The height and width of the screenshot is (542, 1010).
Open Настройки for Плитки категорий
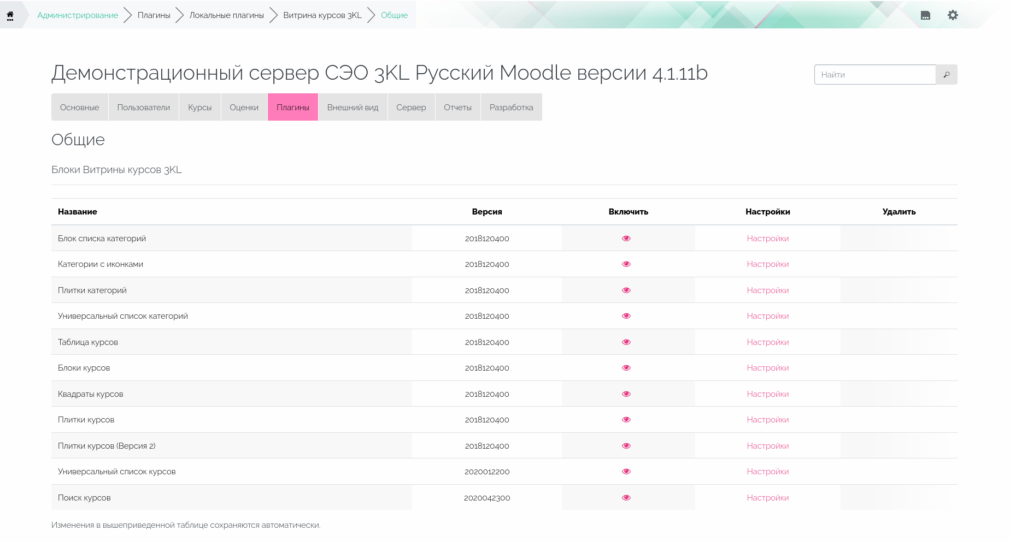[768, 290]
